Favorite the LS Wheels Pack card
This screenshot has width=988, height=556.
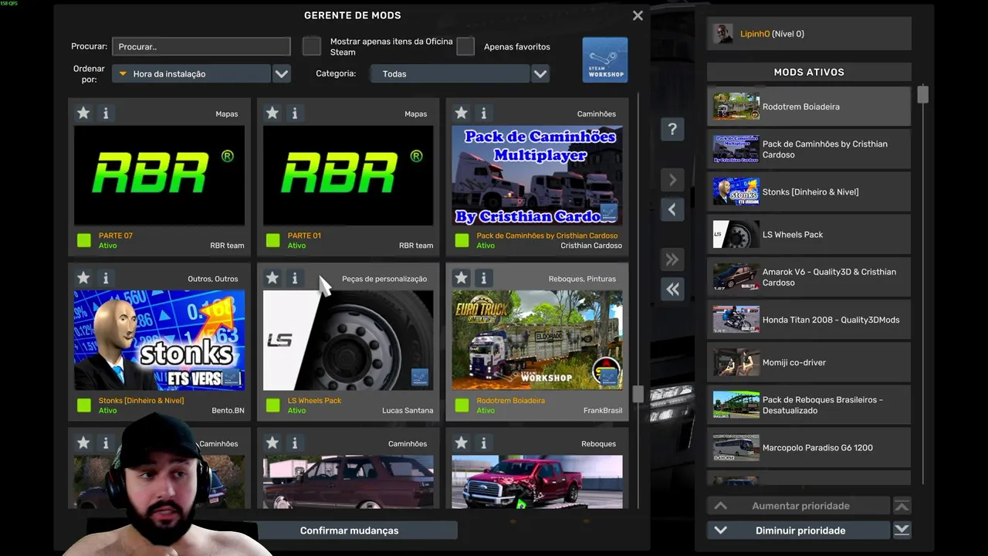point(272,278)
